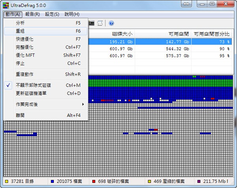Close the UltraDefrag window

[x=226, y=4]
